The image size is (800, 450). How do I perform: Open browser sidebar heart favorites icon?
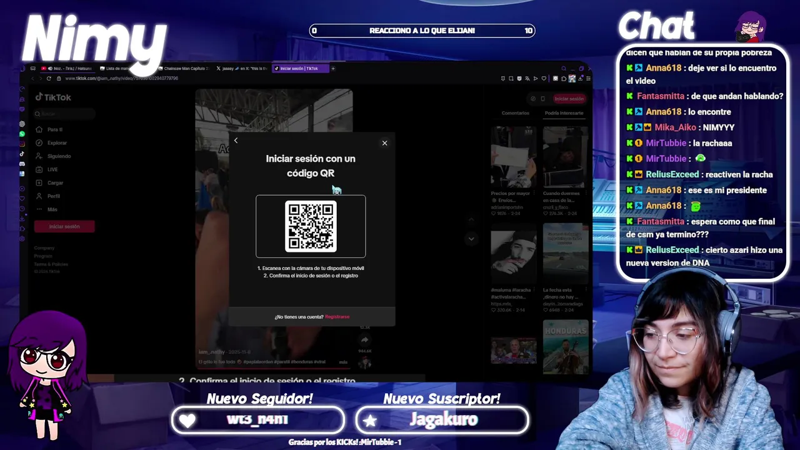tap(22, 199)
